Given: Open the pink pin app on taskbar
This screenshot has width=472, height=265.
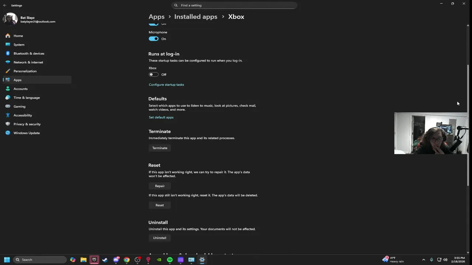Looking at the screenshot, I should tap(148, 259).
